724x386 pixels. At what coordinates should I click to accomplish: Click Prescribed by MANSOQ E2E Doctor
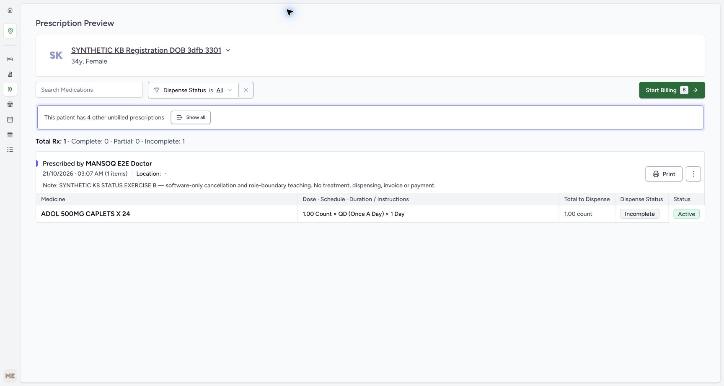(97, 163)
